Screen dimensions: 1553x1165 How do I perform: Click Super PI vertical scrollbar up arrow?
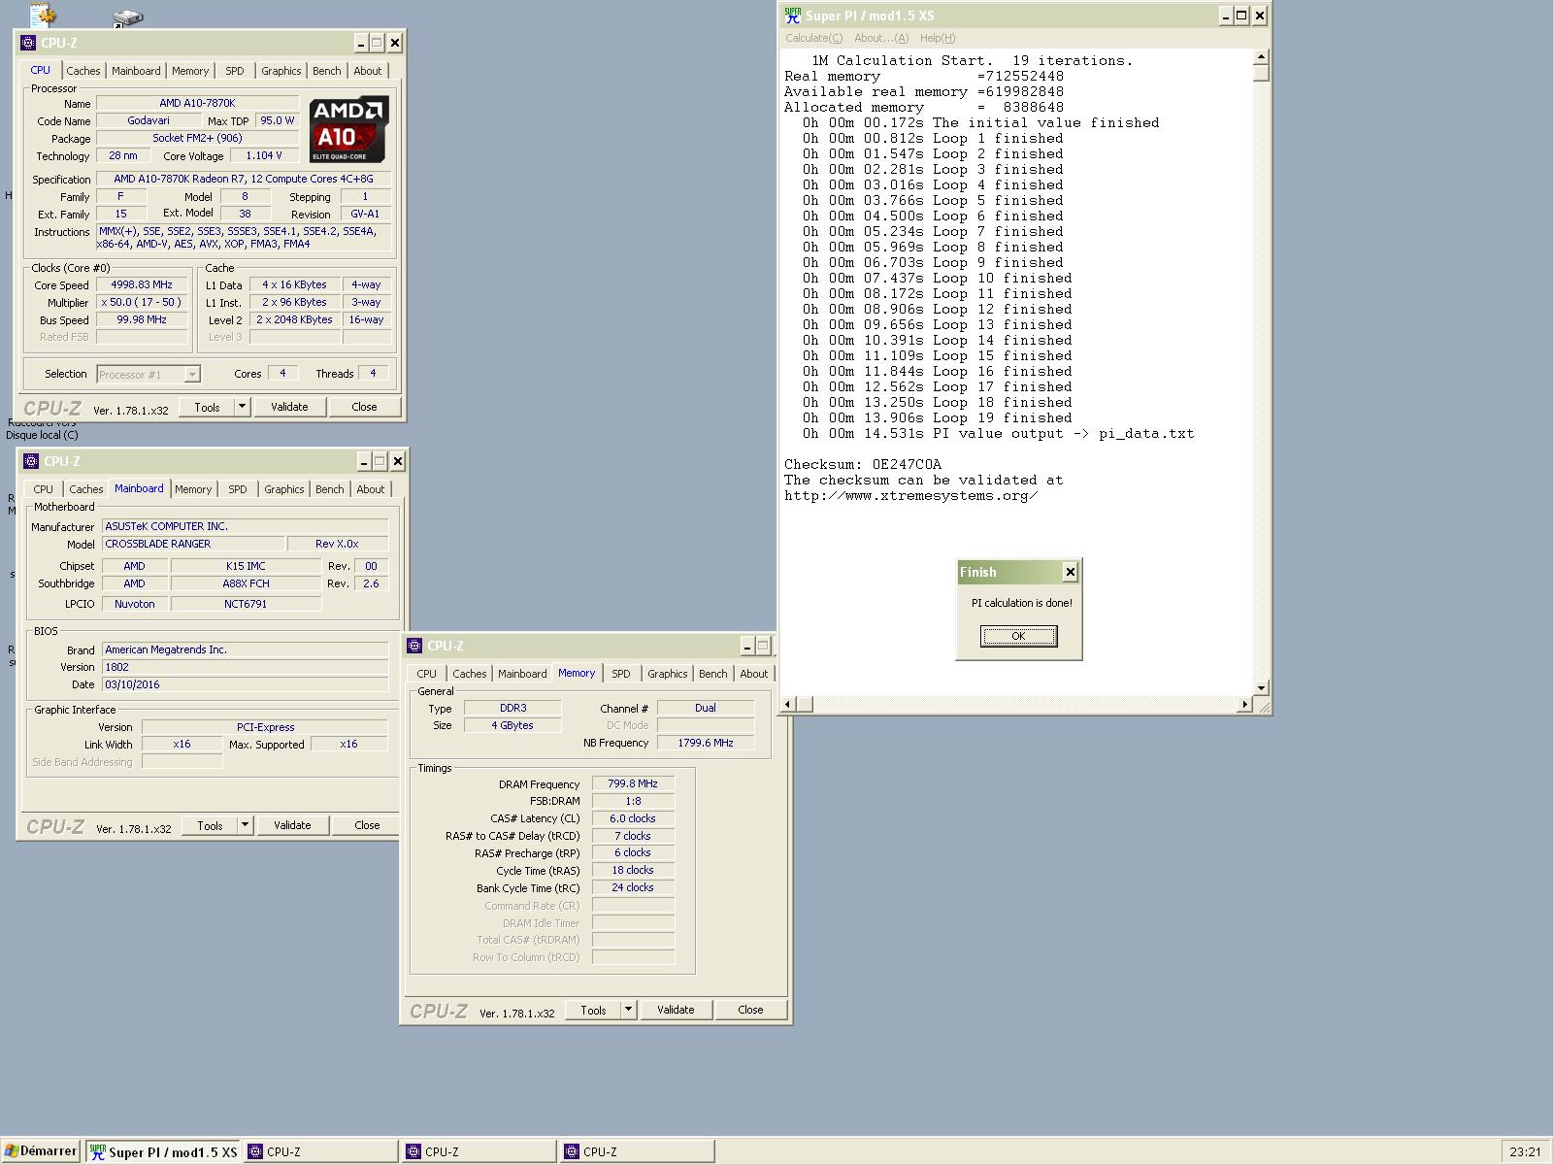click(x=1261, y=57)
